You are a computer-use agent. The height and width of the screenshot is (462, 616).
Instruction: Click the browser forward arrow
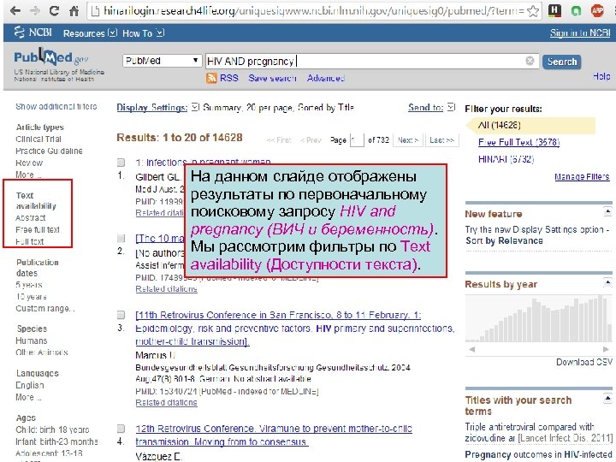35,11
